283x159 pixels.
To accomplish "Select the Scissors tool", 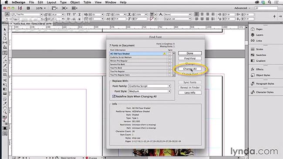I will click(x=5, y=80).
